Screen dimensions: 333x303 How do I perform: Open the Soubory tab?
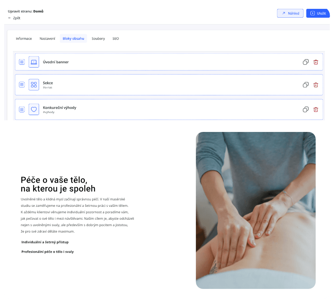[x=98, y=39]
